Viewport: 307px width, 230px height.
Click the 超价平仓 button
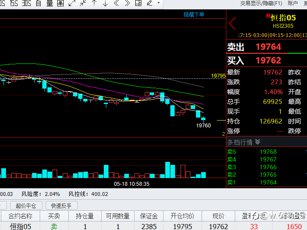coord(26,206)
